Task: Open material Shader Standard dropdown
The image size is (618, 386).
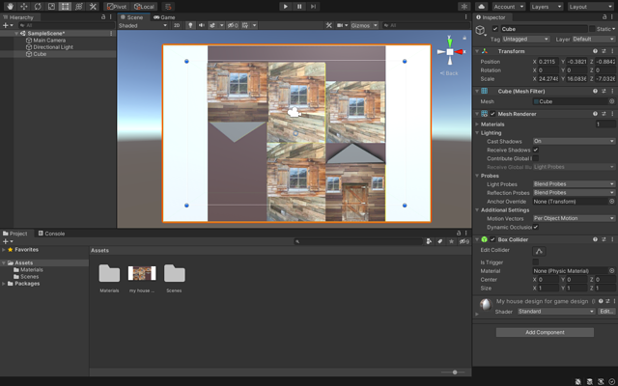Action: [556, 311]
